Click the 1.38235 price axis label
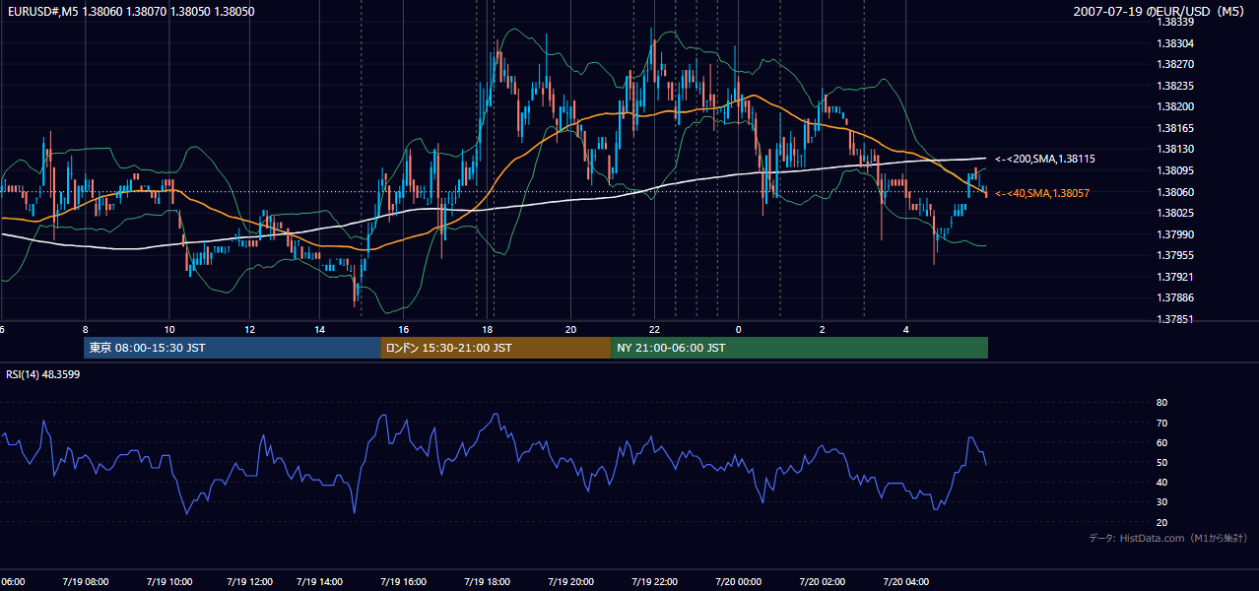The width and height of the screenshot is (1259, 591). 1177,86
